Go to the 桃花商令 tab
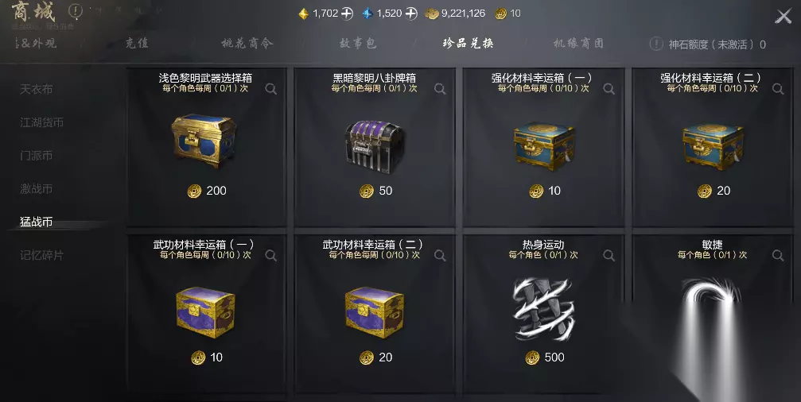 point(247,44)
